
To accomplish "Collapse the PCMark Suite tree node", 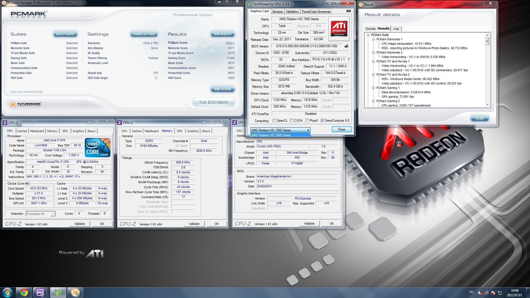I will point(368,35).
